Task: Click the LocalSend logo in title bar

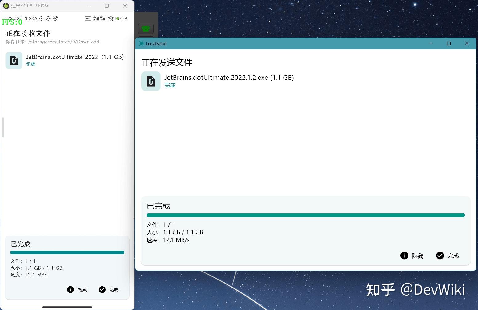Action: (x=141, y=43)
